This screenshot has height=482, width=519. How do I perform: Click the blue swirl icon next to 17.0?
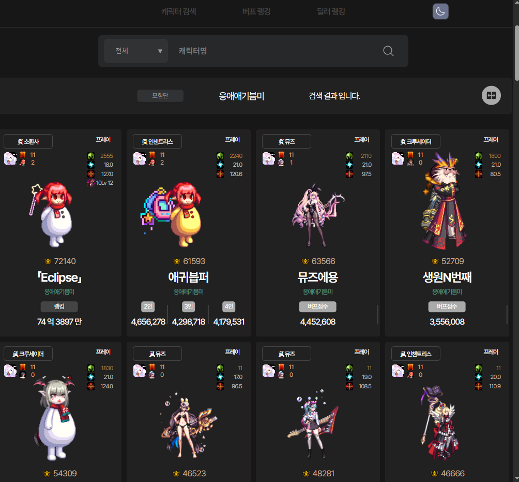[220, 377]
